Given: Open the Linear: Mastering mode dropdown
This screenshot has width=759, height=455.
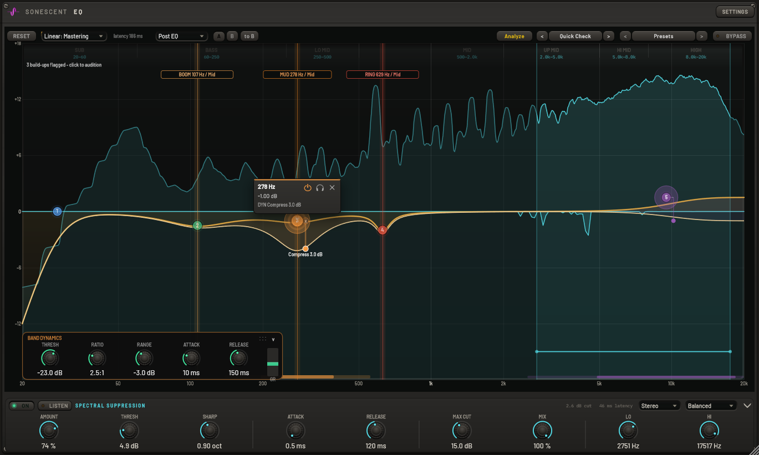Looking at the screenshot, I should coord(74,36).
